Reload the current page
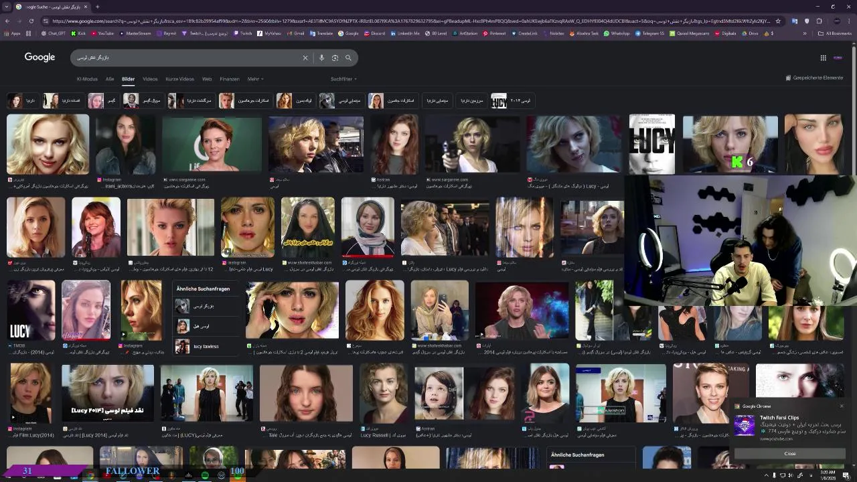Screen dimensions: 857x482 (31, 21)
